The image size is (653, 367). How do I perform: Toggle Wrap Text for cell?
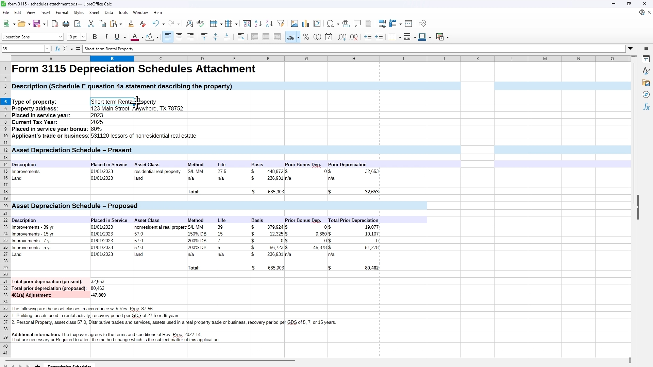tap(241, 37)
